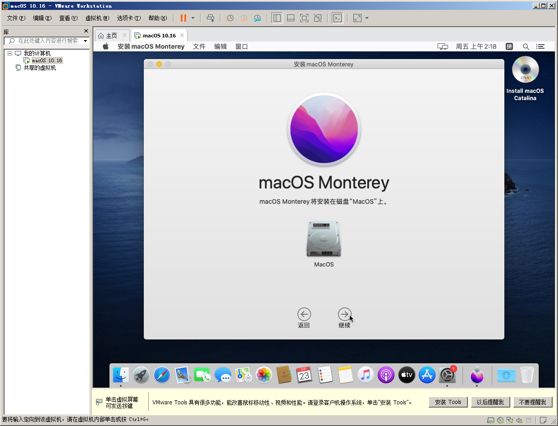
Task: Open the 帮助 menu
Action: coord(158,18)
